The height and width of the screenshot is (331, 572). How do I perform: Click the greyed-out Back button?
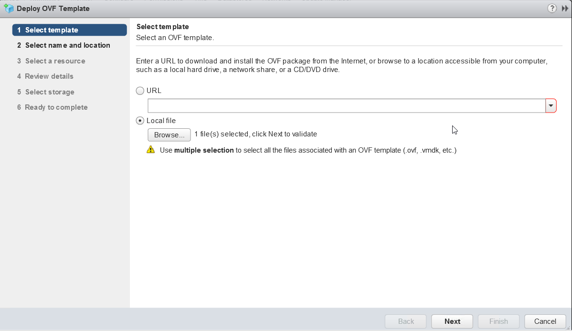pyautogui.click(x=406, y=321)
